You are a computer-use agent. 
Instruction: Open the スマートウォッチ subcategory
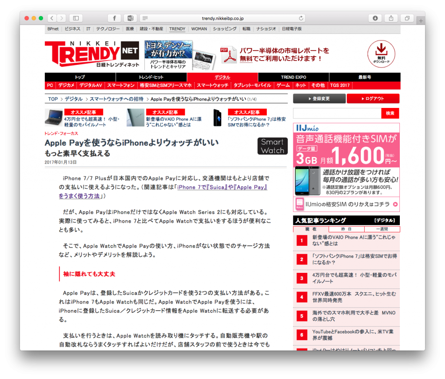(213, 85)
